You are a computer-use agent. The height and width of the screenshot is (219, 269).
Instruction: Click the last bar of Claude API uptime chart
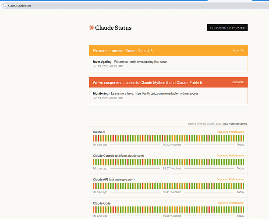243,186
